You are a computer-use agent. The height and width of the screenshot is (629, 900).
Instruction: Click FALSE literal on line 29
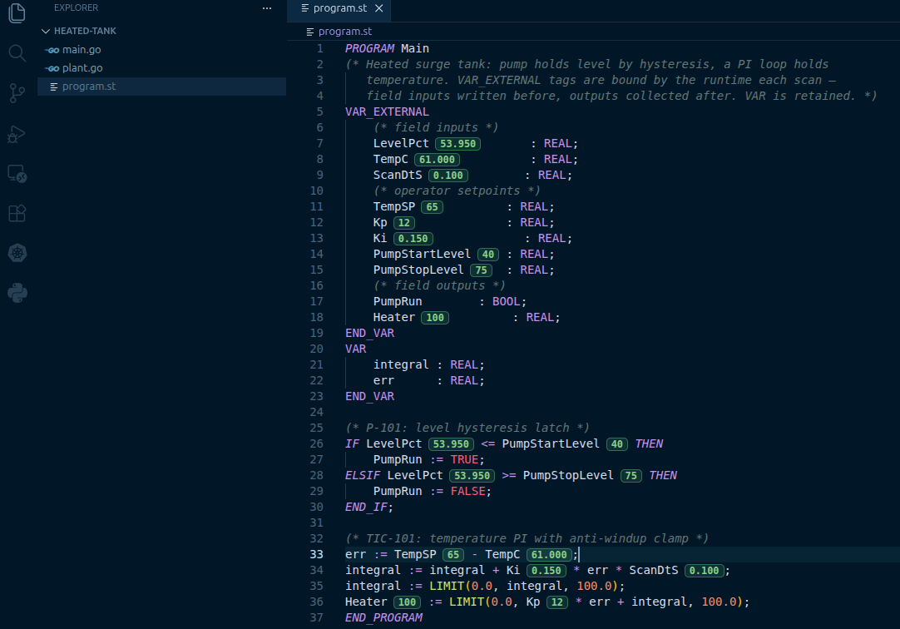(467, 491)
